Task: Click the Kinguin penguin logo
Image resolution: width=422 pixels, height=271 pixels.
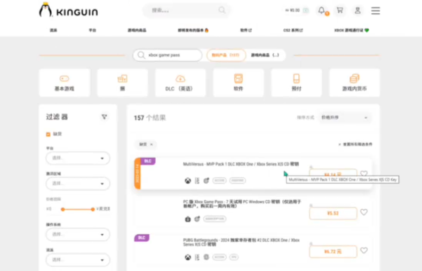Action: (x=68, y=10)
